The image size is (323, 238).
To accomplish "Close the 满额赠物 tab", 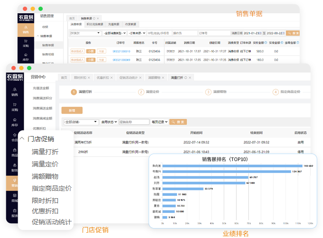I will (x=163, y=78).
